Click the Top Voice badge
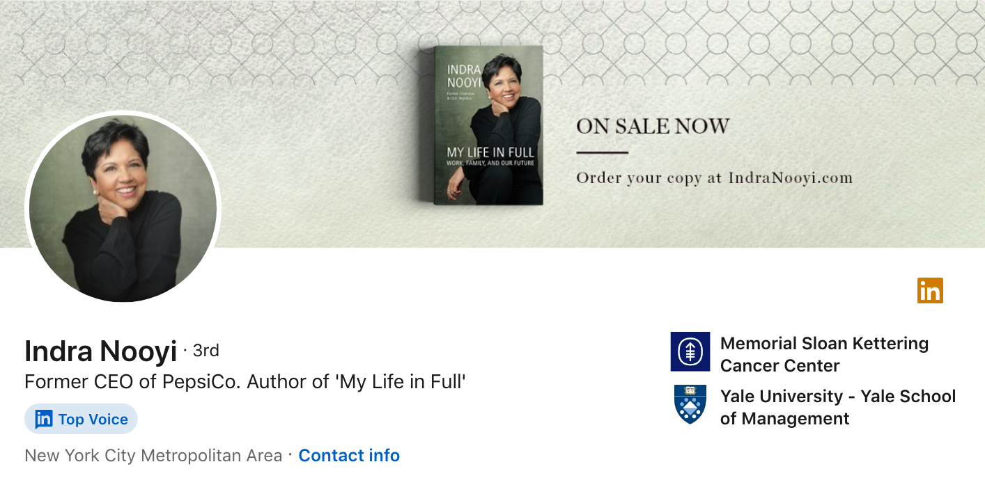Screen dimensions: 985x478 point(81,419)
